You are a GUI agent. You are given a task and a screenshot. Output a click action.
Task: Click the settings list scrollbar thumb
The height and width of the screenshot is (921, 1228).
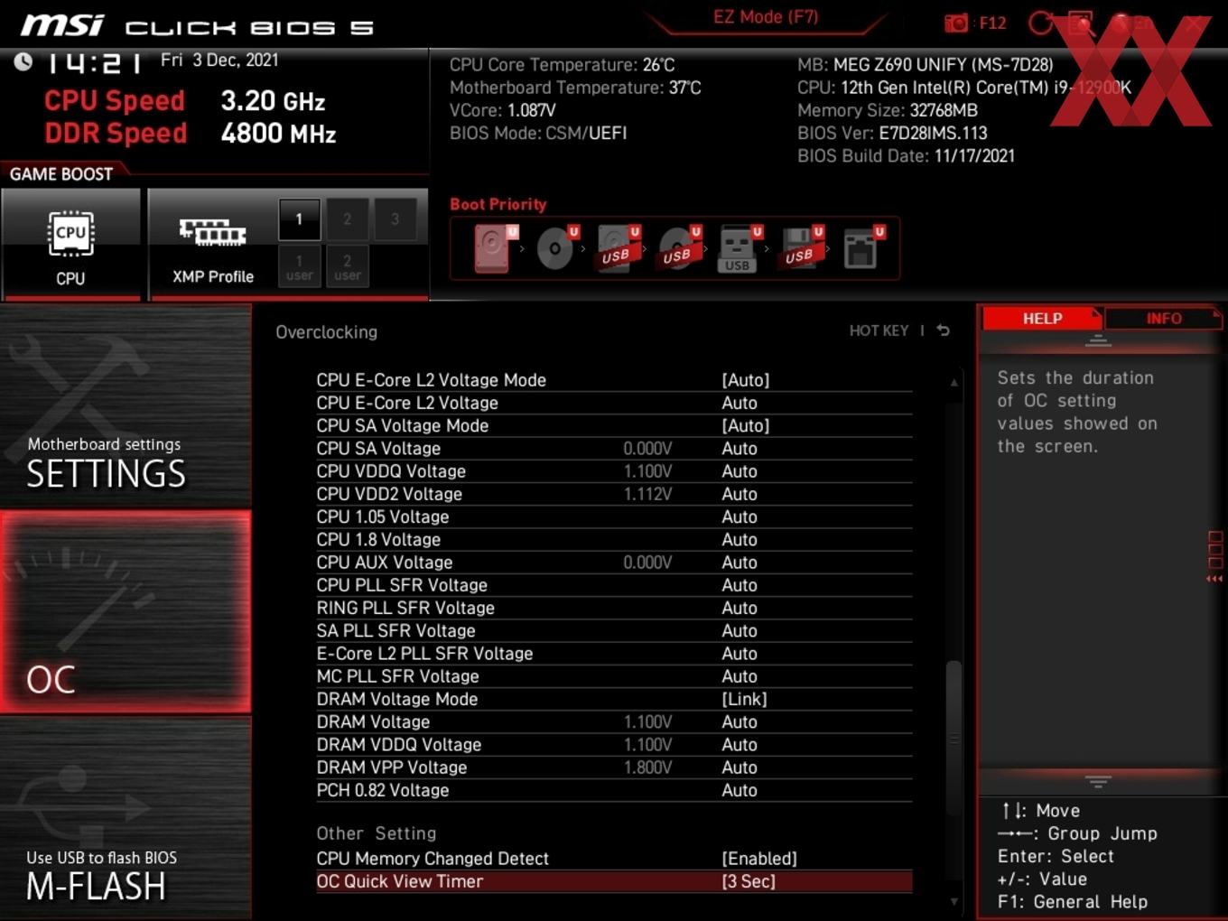(x=954, y=736)
